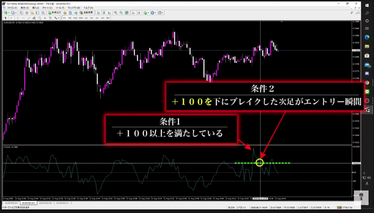Expand the Profiles dropdown arrow
The image size is (374, 213).
pos(16,13)
